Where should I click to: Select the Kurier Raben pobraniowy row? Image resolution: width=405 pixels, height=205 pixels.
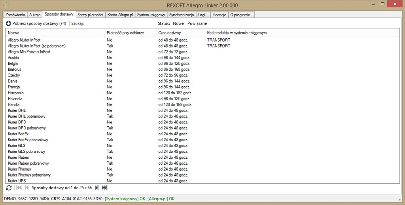click(202, 163)
